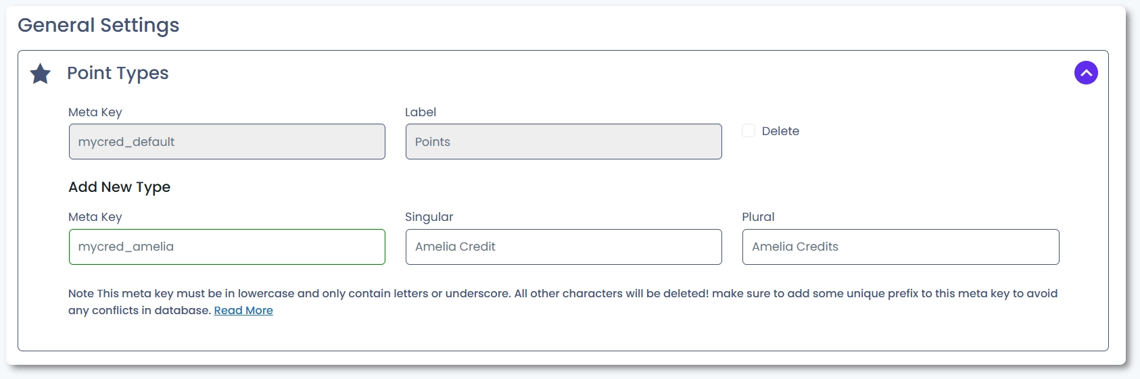Focus the mycred_amelia Meta Key input
The image size is (1140, 379).
point(227,247)
